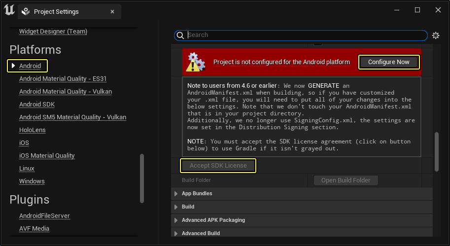
Task: Close the Project Settings tab
Action: (112, 11)
